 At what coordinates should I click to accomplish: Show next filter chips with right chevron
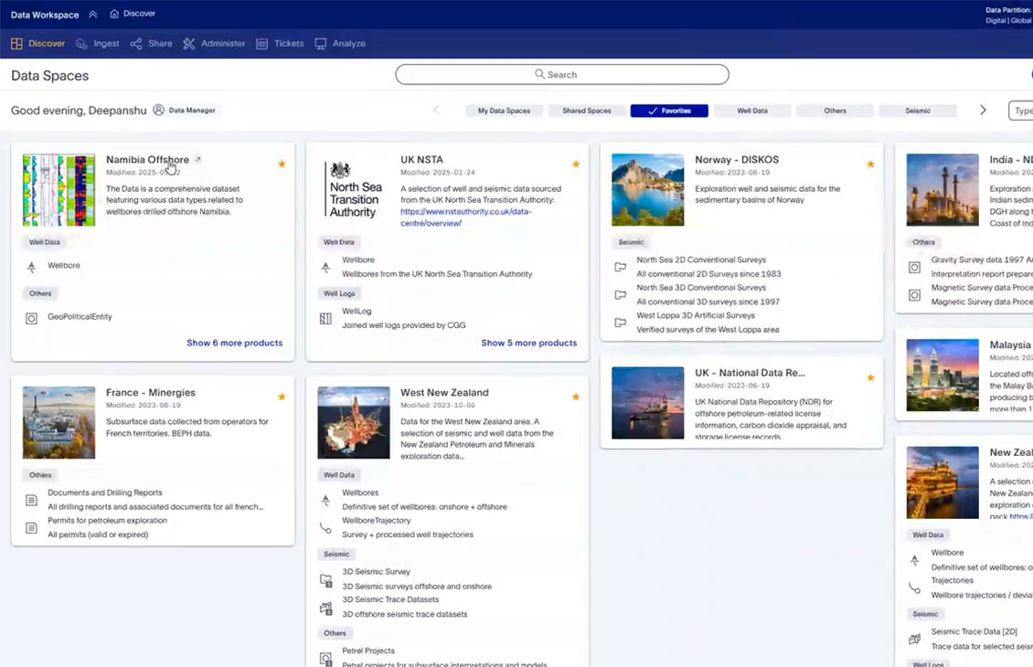pyautogui.click(x=983, y=110)
